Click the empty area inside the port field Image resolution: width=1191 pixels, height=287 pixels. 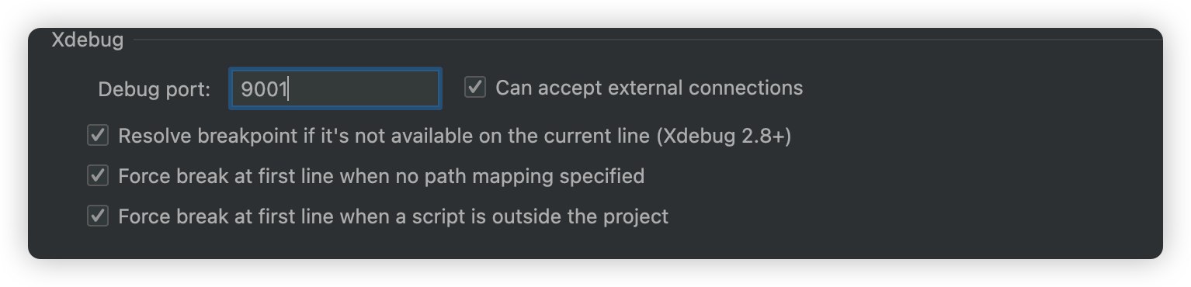pyautogui.click(x=363, y=89)
